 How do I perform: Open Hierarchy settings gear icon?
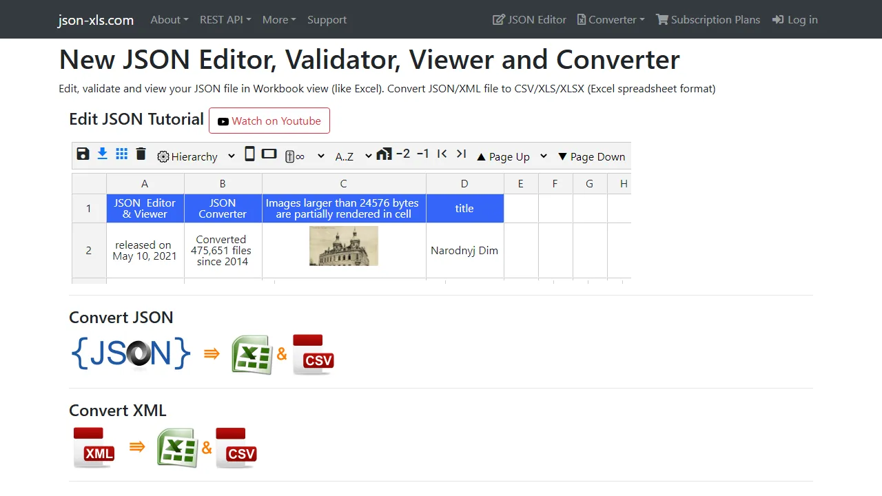click(163, 156)
